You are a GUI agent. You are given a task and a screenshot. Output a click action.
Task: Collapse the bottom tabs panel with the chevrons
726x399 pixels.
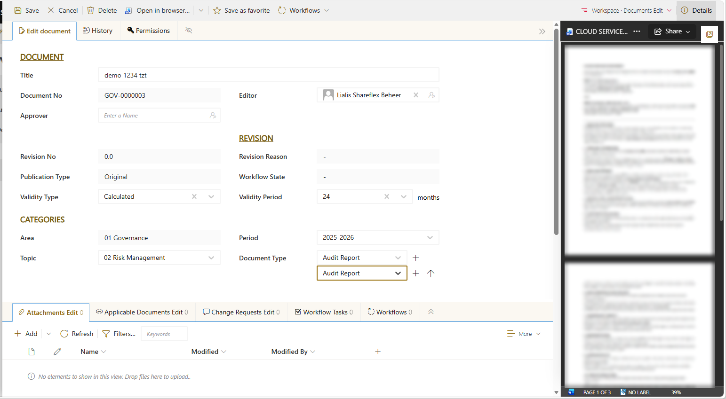(x=431, y=312)
